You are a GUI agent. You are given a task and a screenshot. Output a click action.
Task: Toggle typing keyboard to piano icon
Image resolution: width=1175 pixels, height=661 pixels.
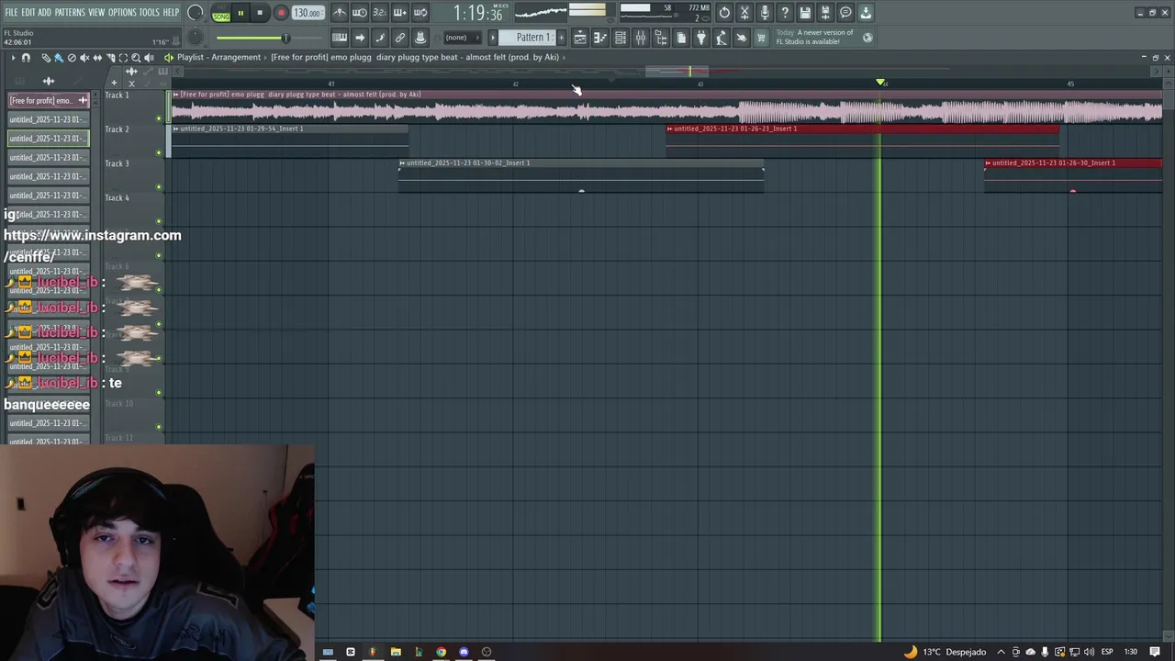click(340, 38)
